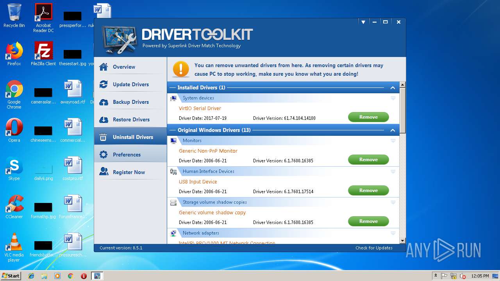This screenshot has height=281, width=500.
Task: Click the Preferences gear icon
Action: tap(104, 155)
